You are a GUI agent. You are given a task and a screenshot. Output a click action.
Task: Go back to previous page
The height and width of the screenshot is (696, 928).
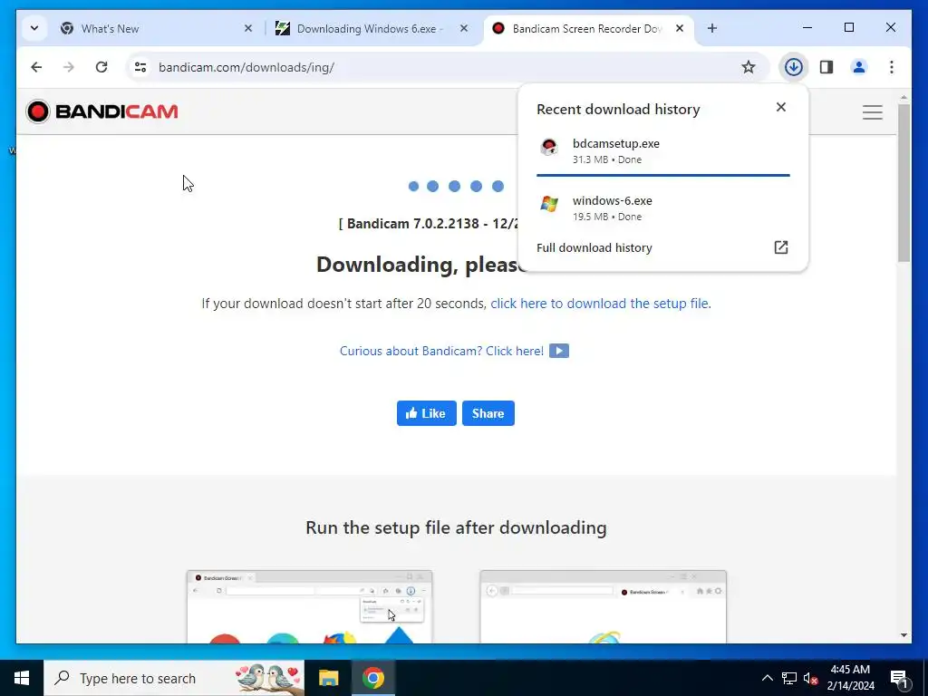coord(36,67)
